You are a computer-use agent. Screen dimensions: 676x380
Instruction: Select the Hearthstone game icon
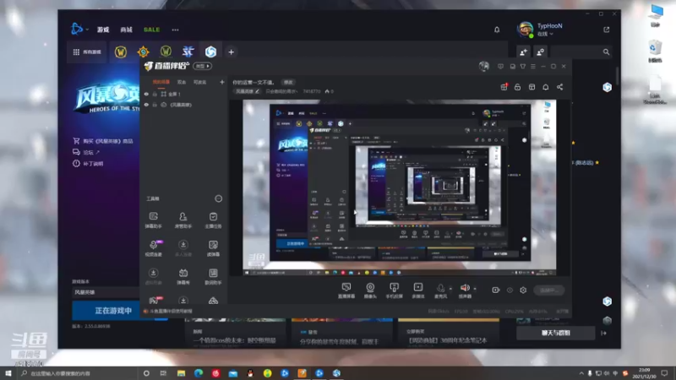(143, 52)
